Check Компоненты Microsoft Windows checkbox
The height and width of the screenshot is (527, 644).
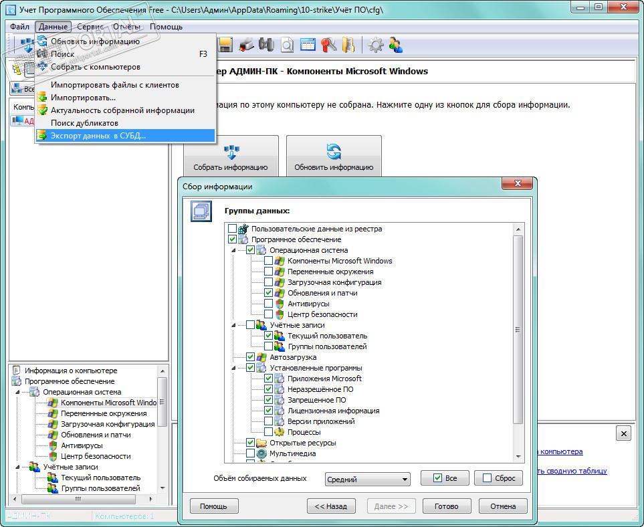click(x=268, y=260)
